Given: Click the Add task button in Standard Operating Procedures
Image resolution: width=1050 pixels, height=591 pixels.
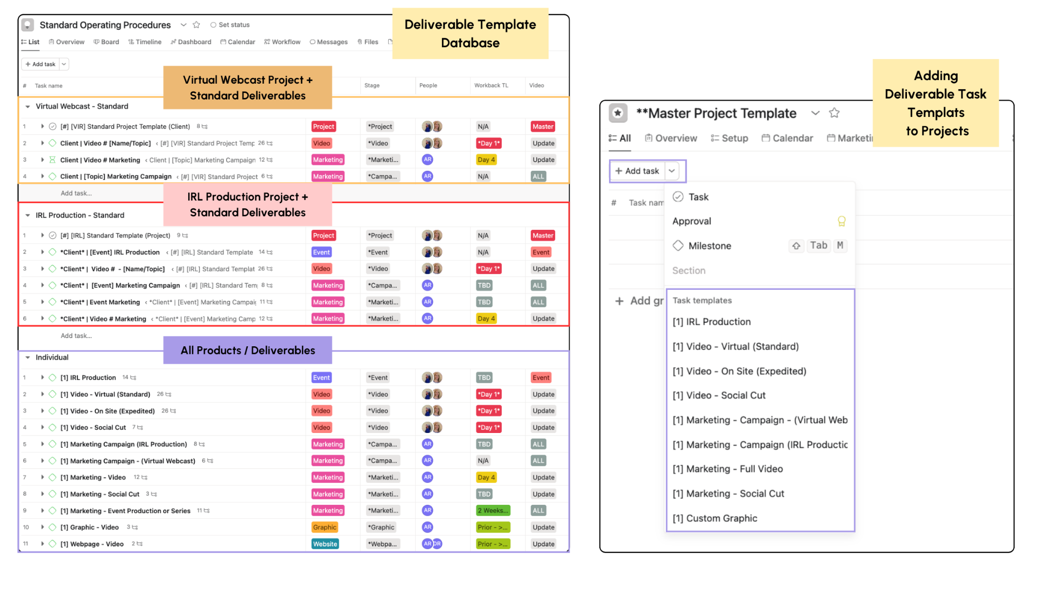Looking at the screenshot, I should point(40,64).
